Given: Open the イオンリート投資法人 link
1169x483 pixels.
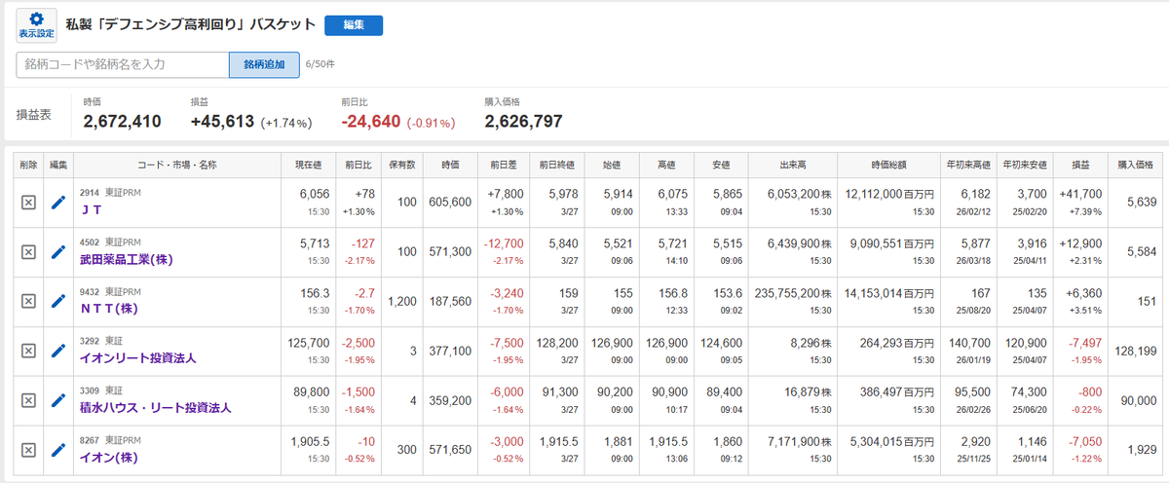Looking at the screenshot, I should coord(138,358).
